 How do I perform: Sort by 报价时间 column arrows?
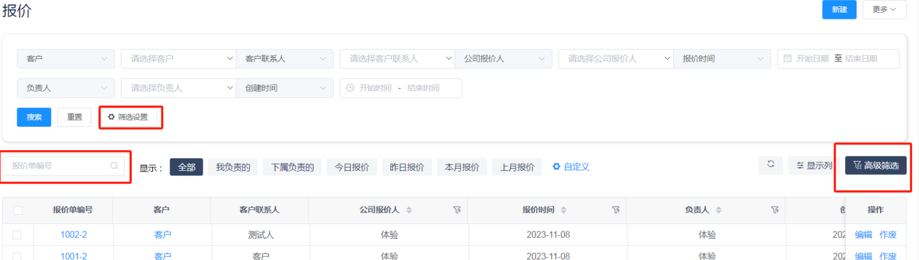coord(564,210)
